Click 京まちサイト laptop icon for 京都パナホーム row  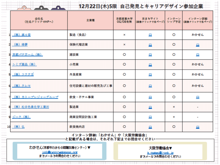[x=150, y=55]
